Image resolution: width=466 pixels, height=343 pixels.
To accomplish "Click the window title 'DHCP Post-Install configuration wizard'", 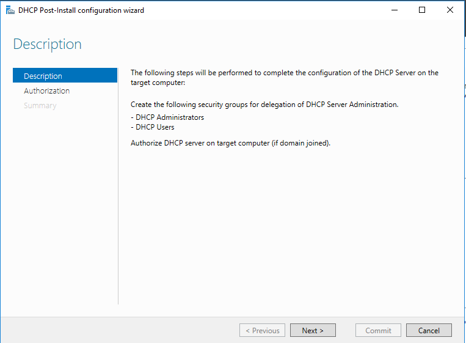I will tap(81, 10).
